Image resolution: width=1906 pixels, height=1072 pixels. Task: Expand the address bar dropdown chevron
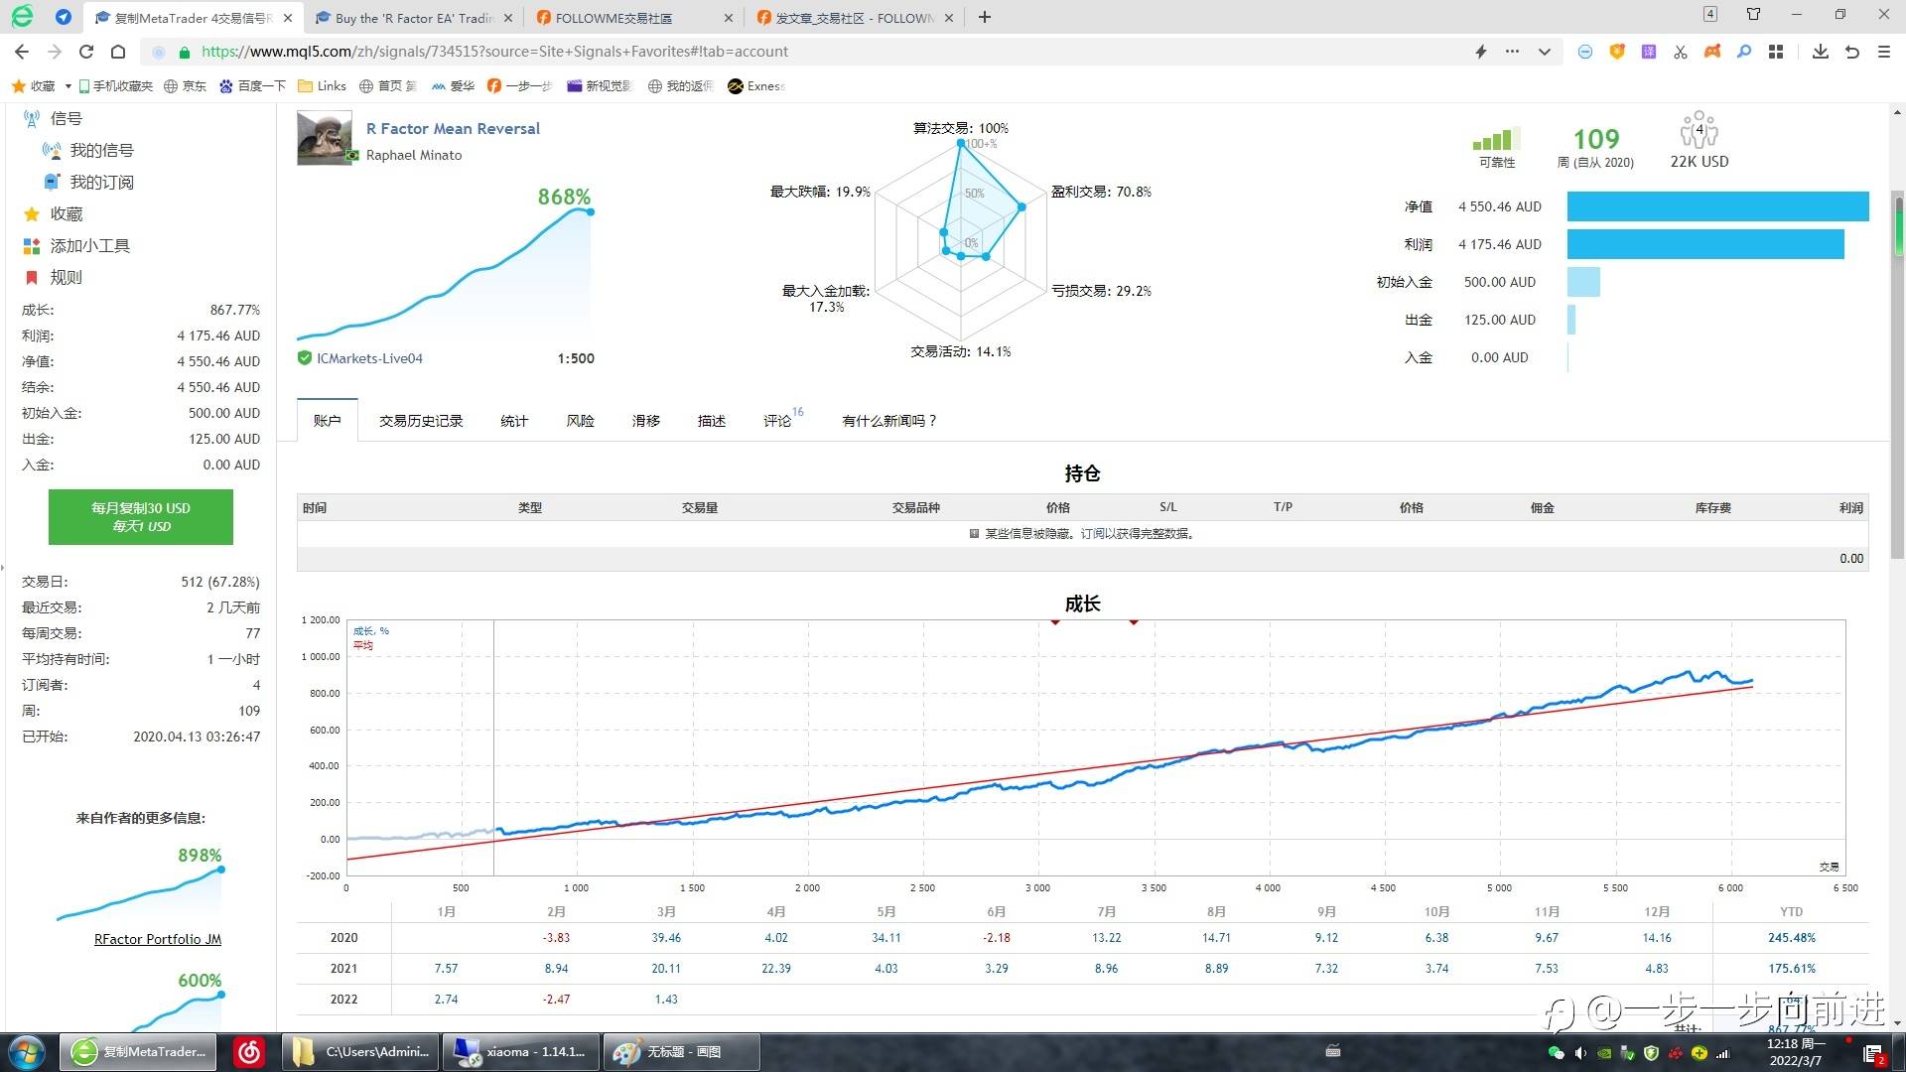1545,52
